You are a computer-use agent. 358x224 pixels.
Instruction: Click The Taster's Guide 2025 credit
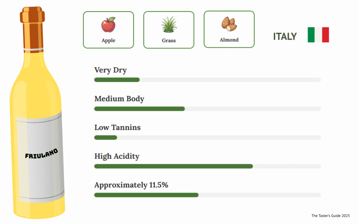click(330, 216)
